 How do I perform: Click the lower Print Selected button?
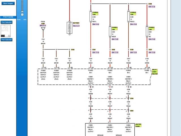(x=7, y=40)
